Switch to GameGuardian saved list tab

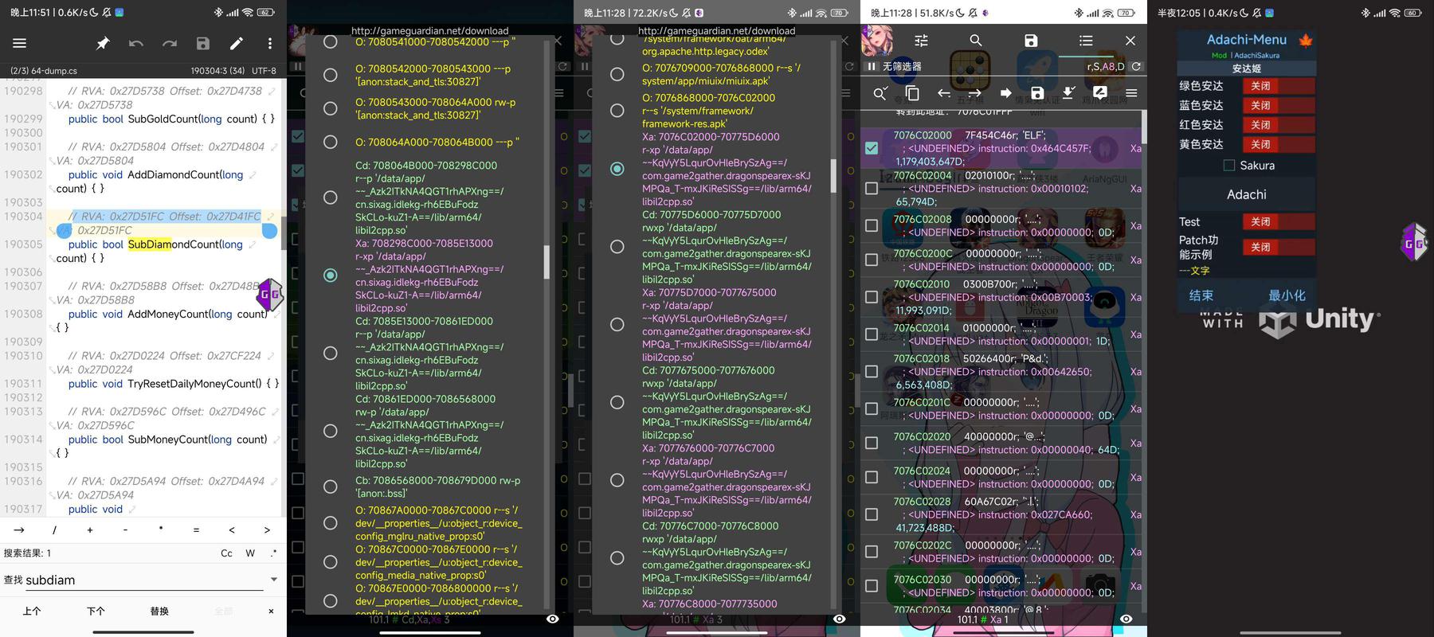(x=1031, y=41)
